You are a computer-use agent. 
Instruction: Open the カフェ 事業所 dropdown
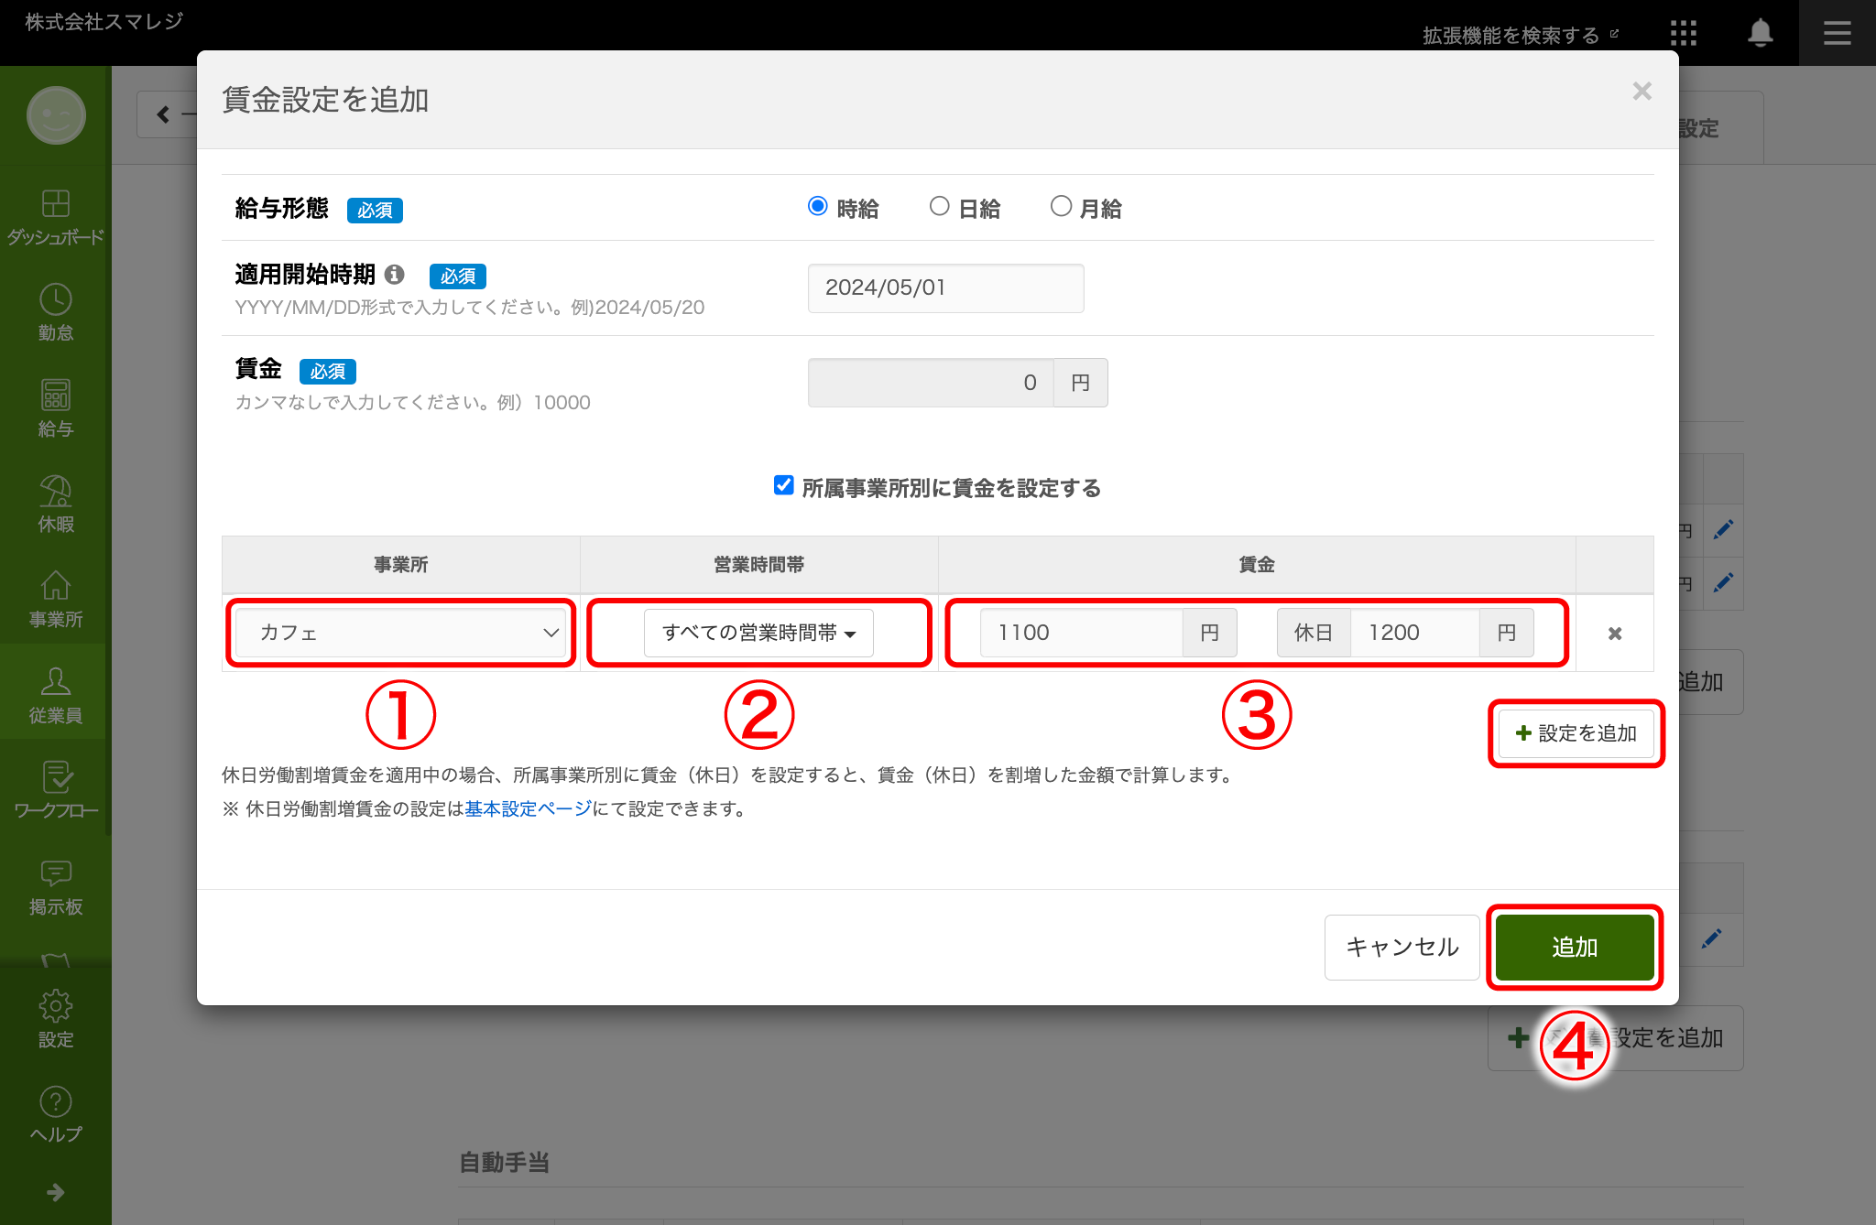pyautogui.click(x=401, y=634)
